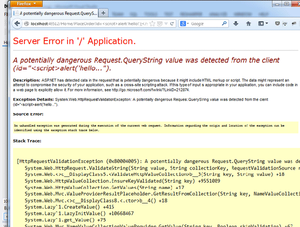Click the 'Server Error in '/' Application.' heading
Screen dimensions: 300x227
point(74,41)
